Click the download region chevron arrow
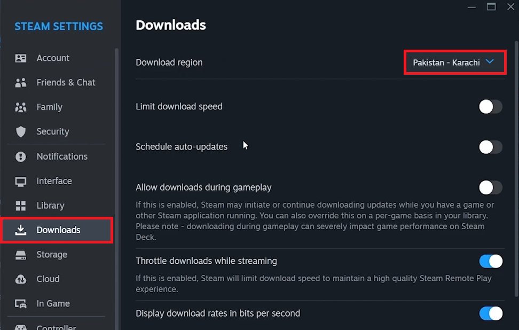The image size is (519, 330). pyautogui.click(x=490, y=61)
